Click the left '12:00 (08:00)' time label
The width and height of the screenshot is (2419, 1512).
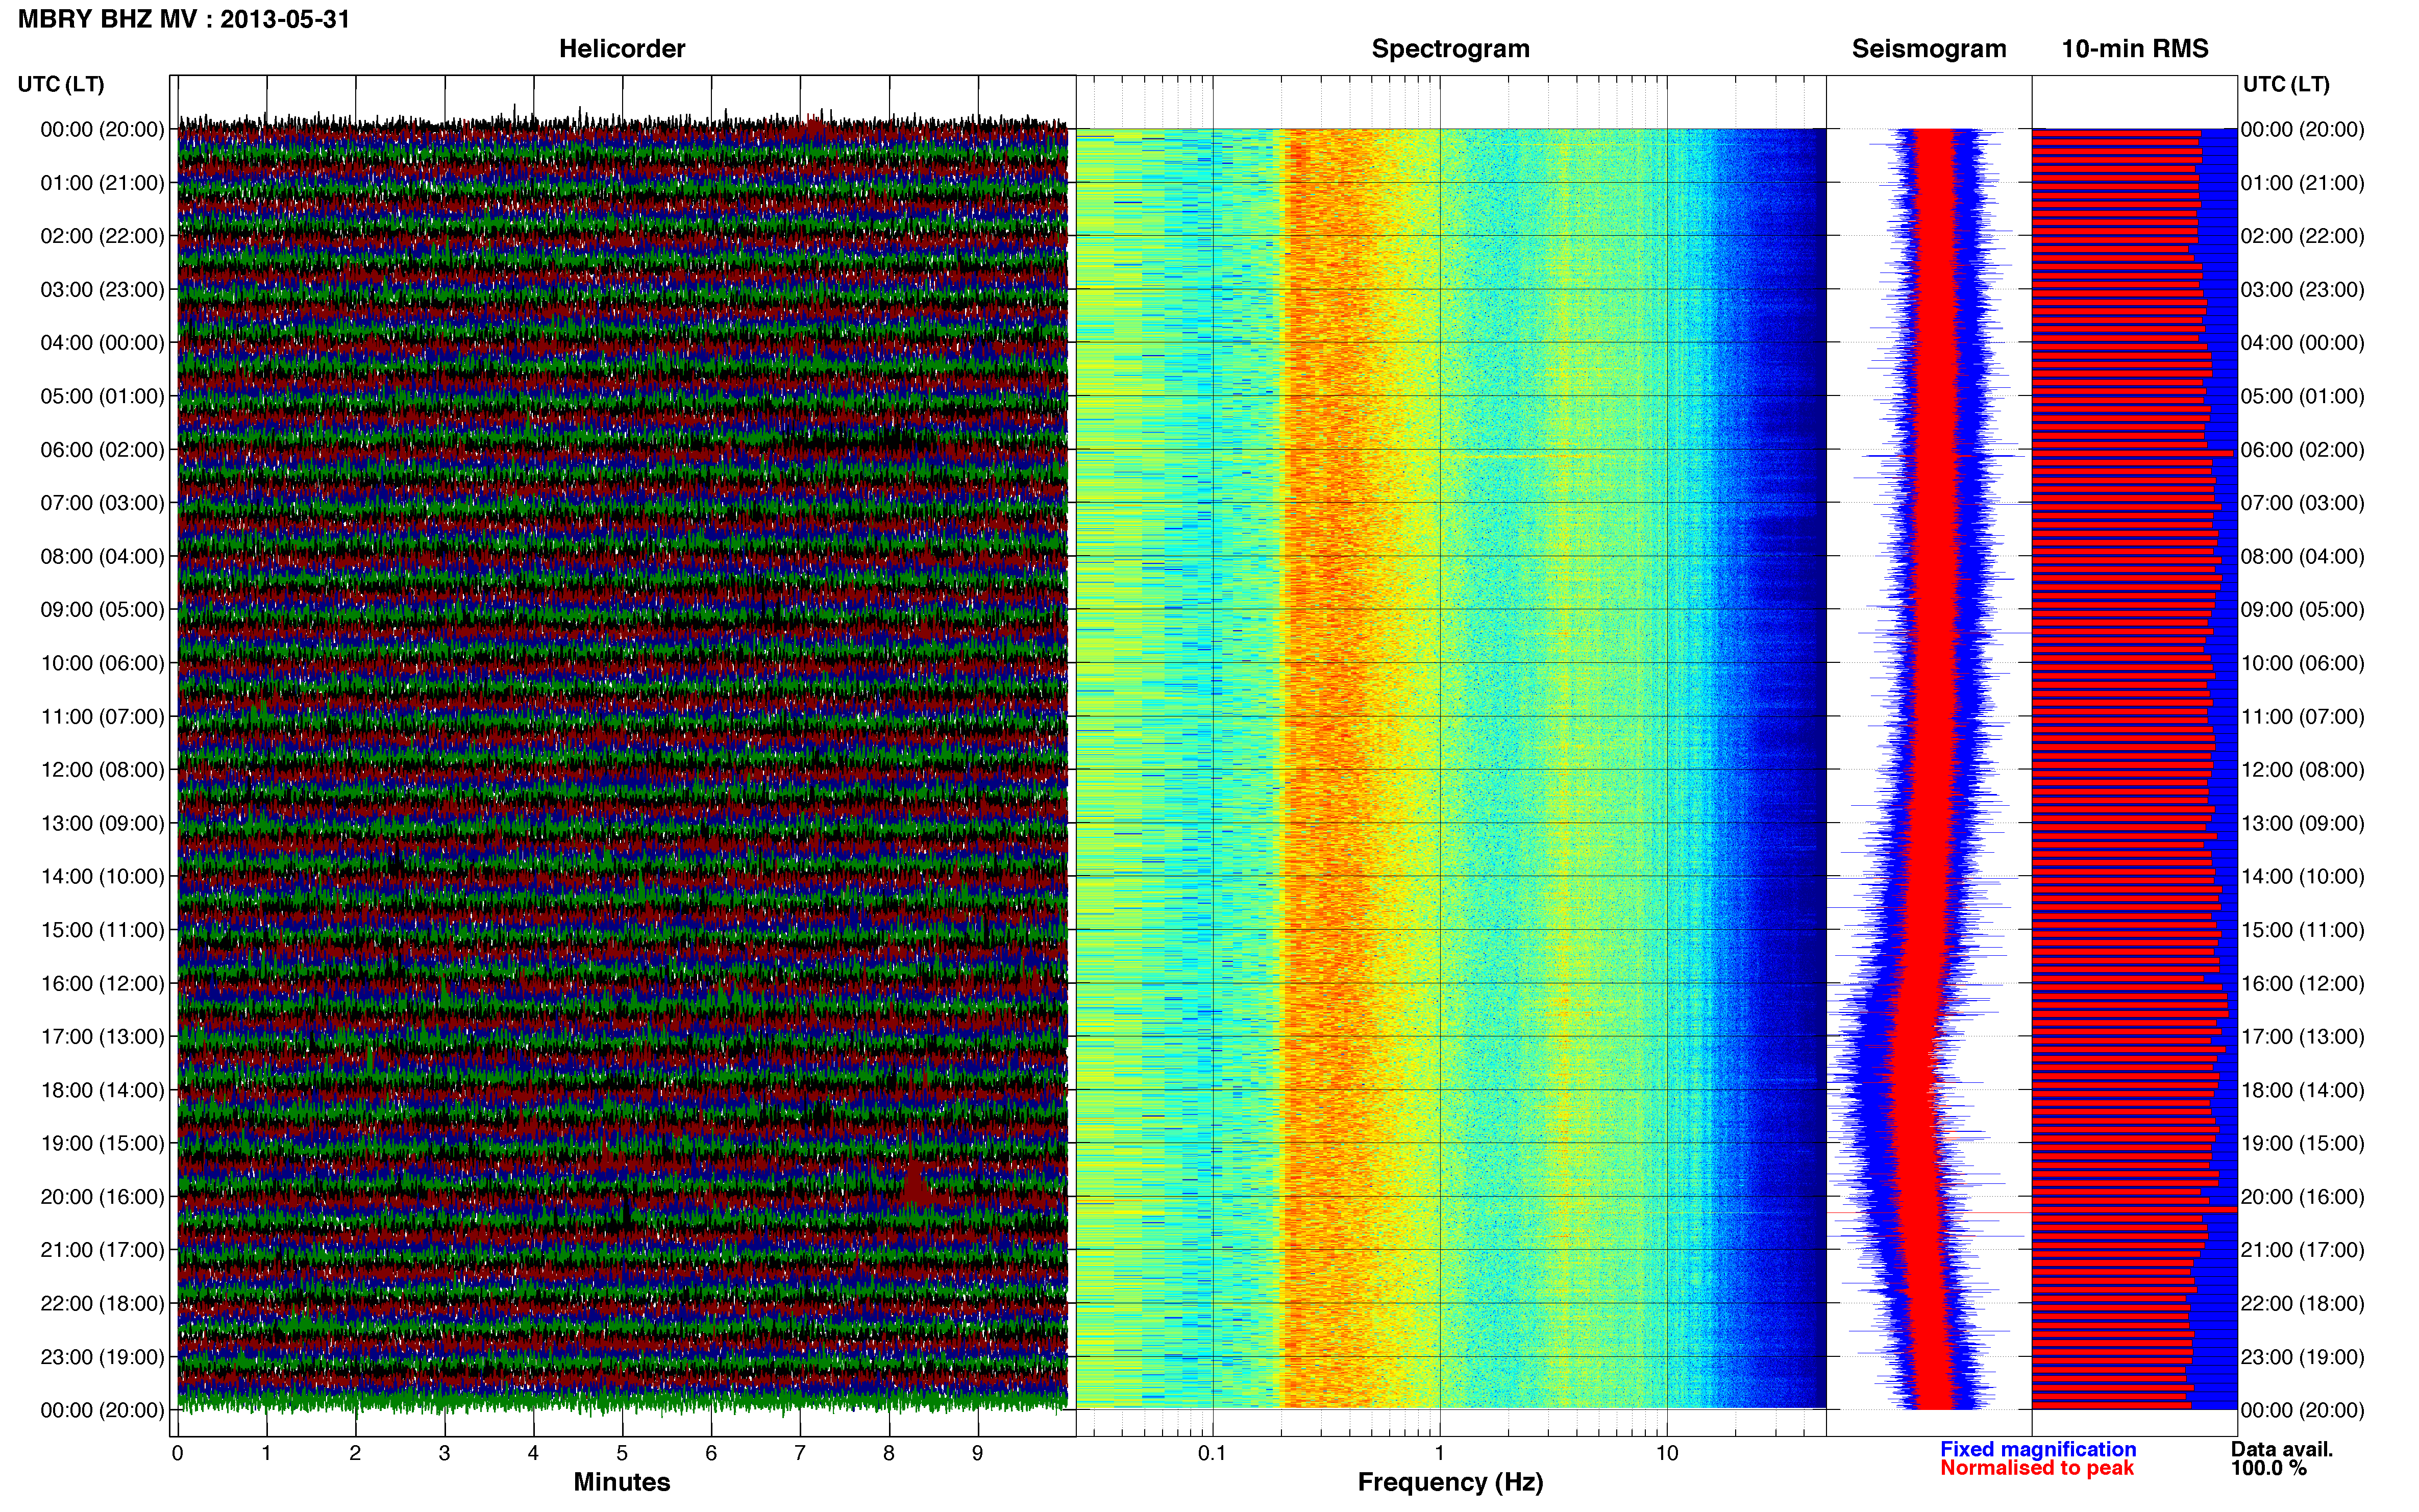[102, 770]
